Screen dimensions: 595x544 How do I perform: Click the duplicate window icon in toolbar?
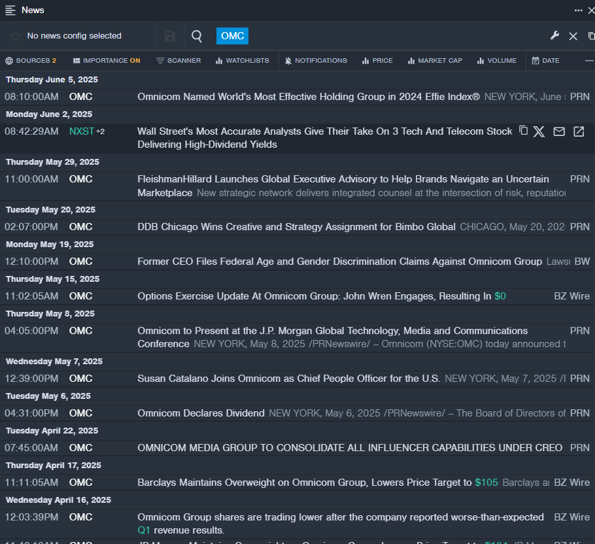(591, 36)
